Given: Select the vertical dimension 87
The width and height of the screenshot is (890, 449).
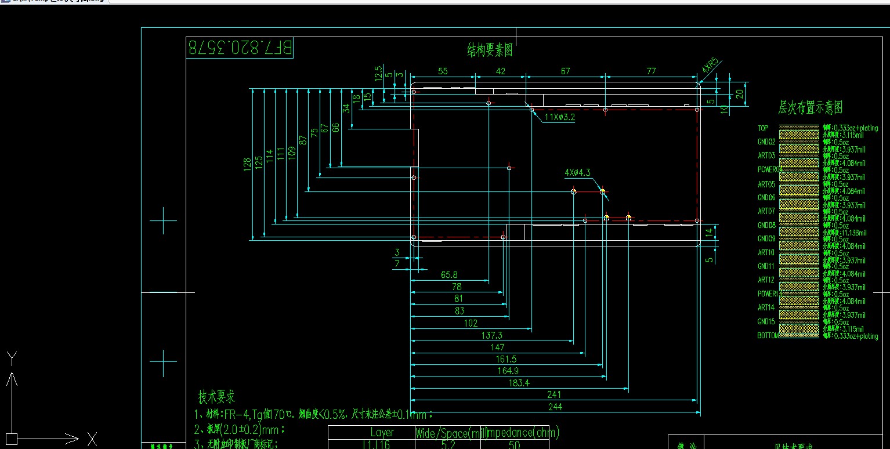Looking at the screenshot, I should [x=303, y=140].
